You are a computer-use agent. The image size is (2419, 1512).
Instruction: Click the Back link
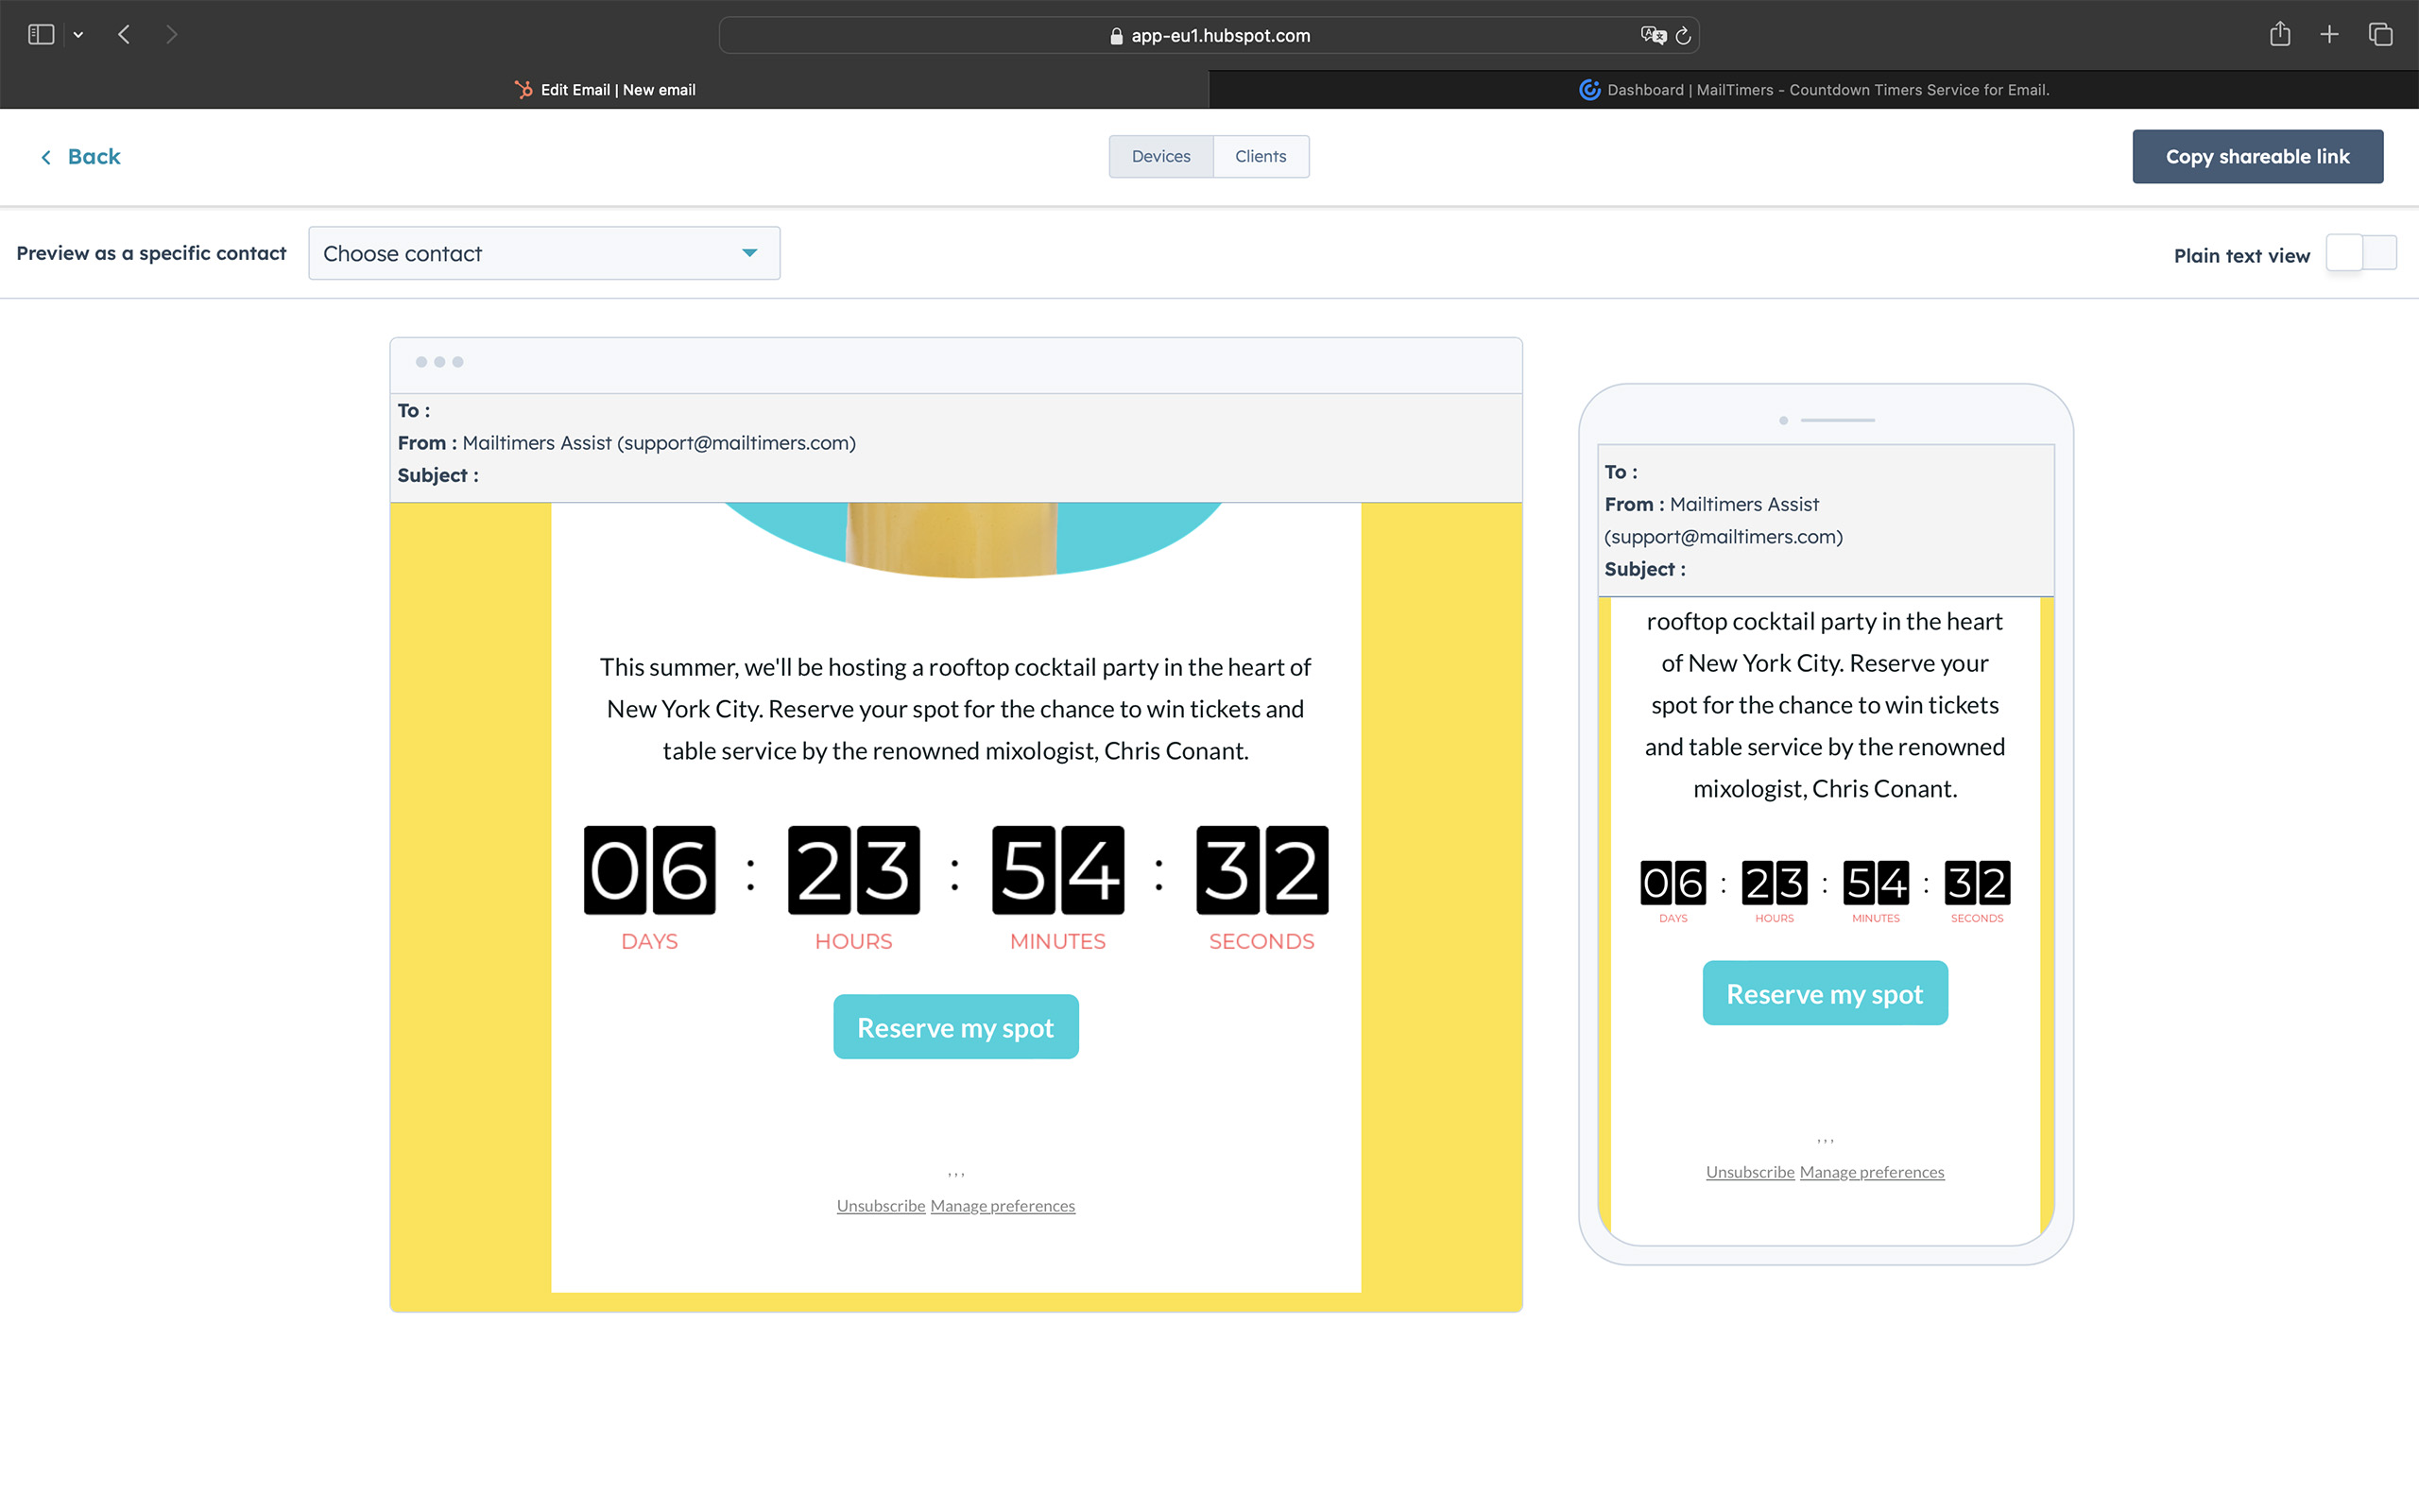click(x=80, y=157)
